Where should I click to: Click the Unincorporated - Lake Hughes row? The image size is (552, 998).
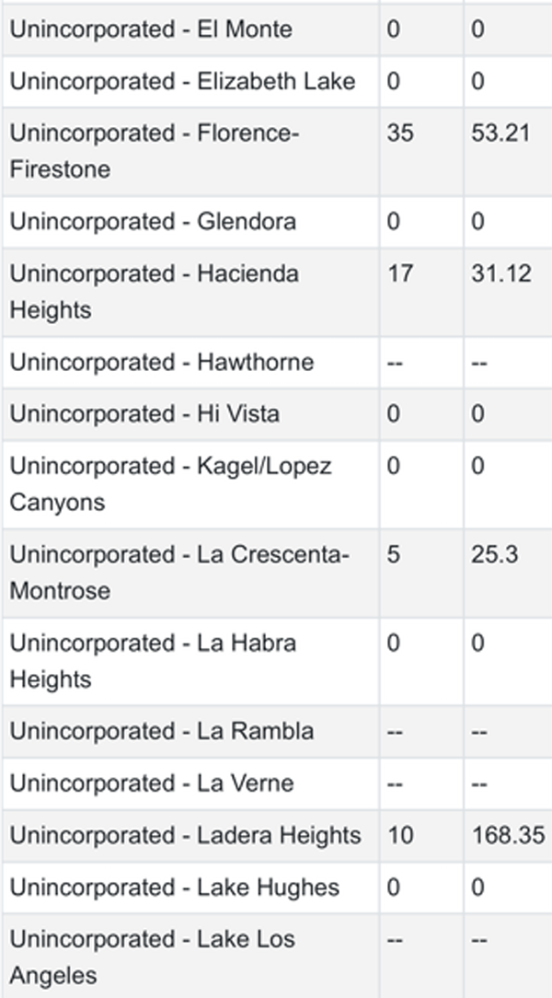(x=276, y=888)
